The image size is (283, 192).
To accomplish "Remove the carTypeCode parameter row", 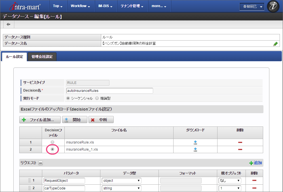I will pyautogui.click(x=254, y=188).
